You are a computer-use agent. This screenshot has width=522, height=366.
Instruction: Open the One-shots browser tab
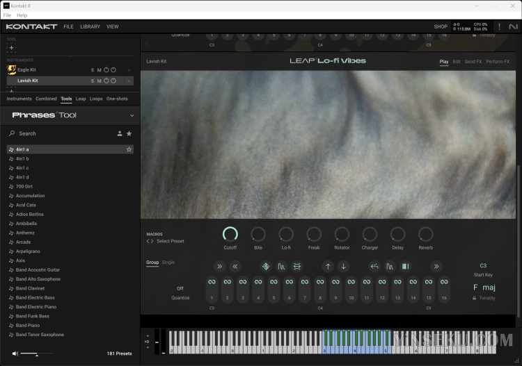click(x=117, y=99)
